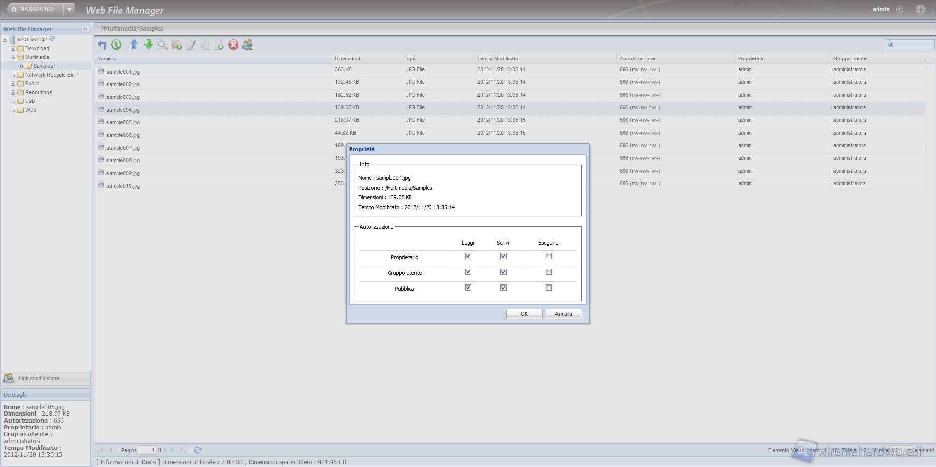Sort files by Dimensioni column header

(348, 58)
